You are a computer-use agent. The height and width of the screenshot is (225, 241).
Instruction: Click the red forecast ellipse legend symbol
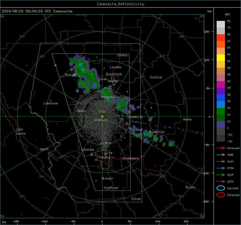tap(221, 195)
